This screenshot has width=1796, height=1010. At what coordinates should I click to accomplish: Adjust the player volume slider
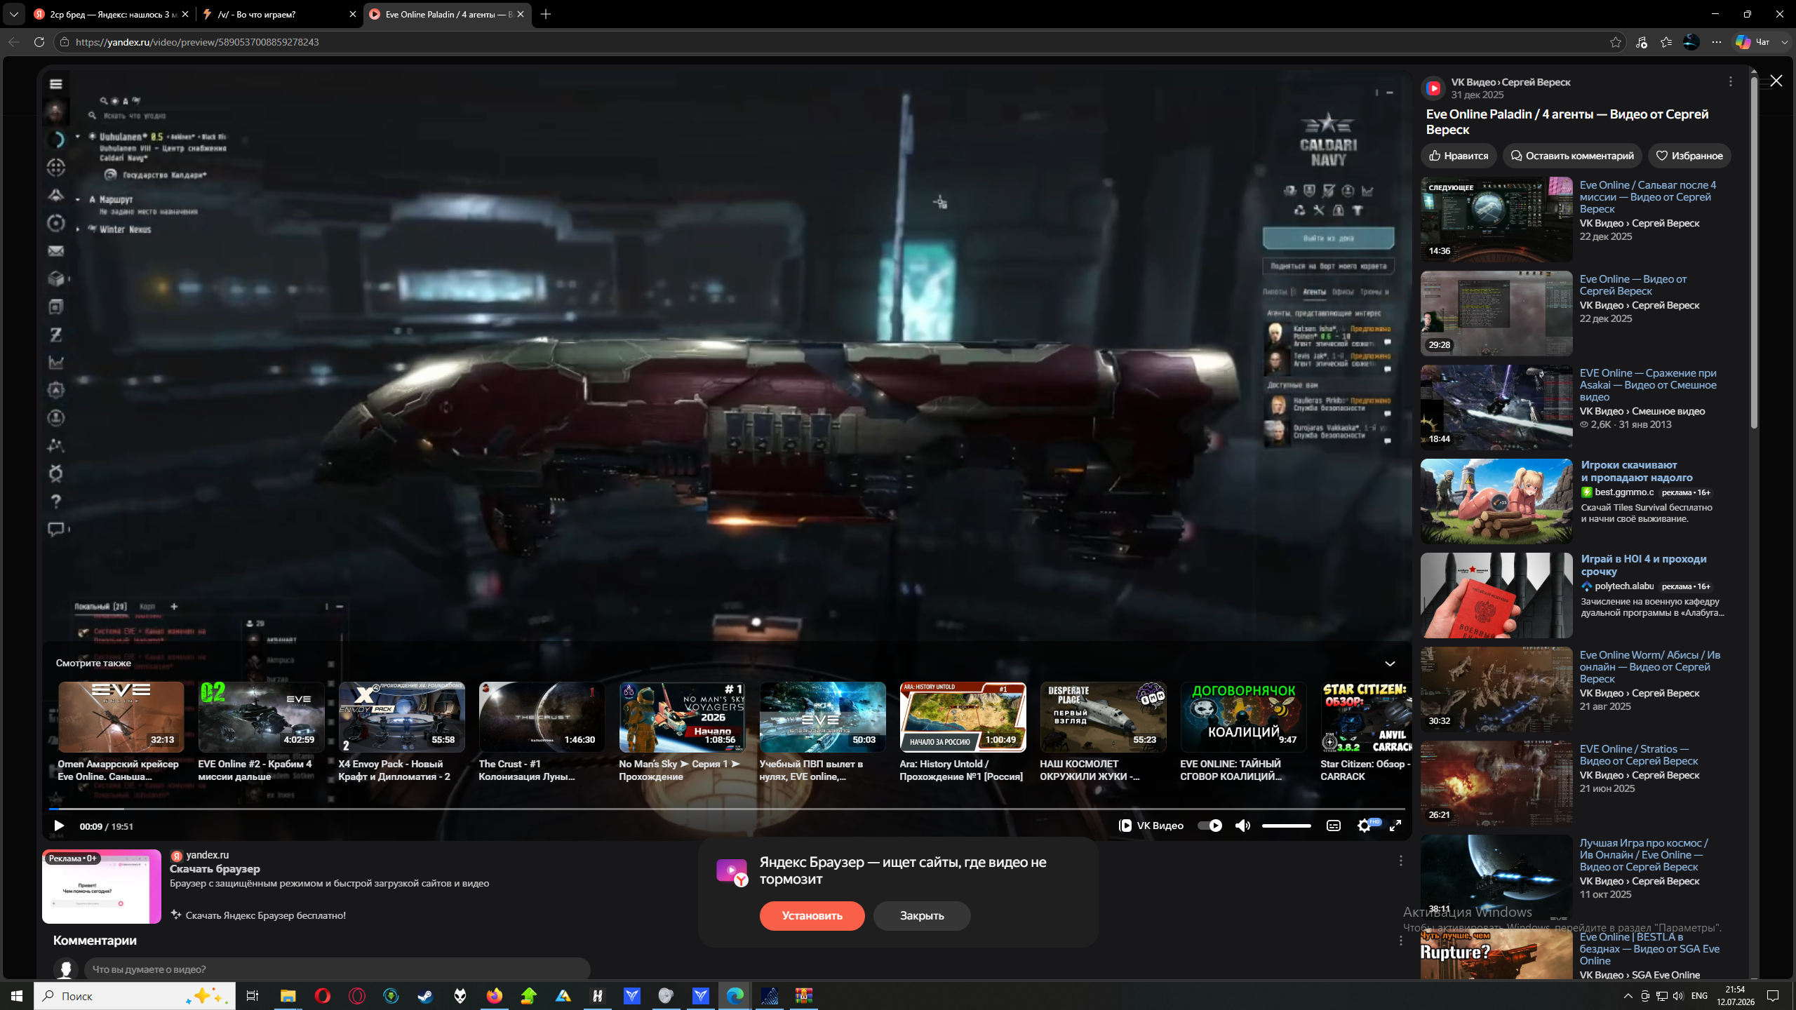click(x=1286, y=826)
